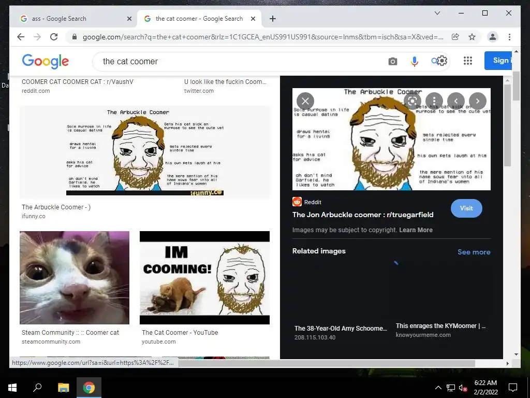Show hidden system tray icons
530x398 pixels.
point(438,388)
